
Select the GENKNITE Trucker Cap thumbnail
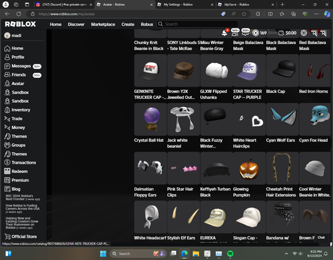(x=151, y=70)
